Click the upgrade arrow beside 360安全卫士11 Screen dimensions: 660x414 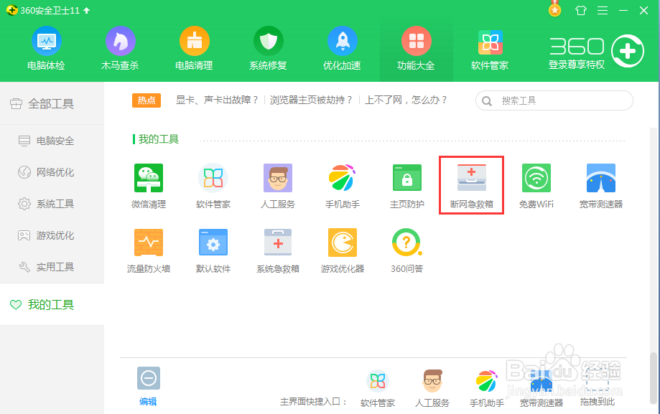(87, 10)
